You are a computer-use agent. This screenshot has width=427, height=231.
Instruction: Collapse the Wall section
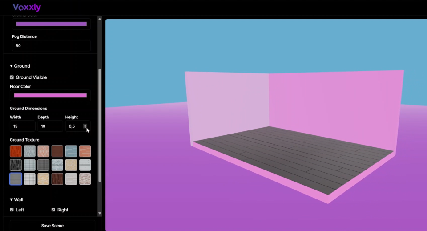click(x=16, y=200)
